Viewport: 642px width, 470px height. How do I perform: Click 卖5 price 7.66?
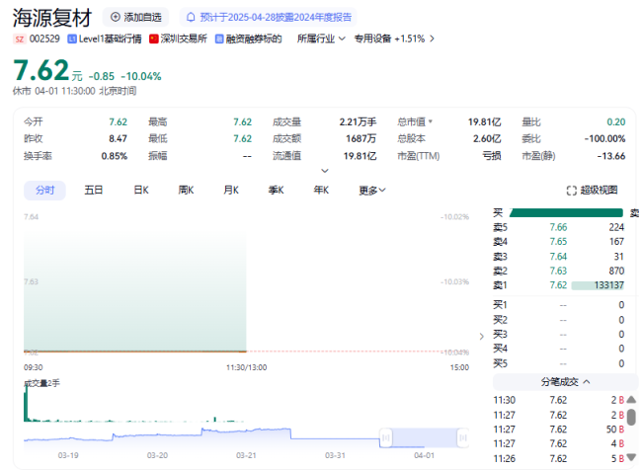coord(558,227)
